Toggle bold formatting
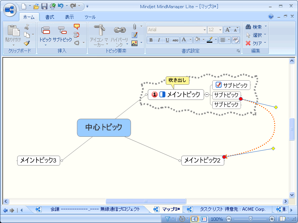Screen dimensions: 298x223 [151, 40]
